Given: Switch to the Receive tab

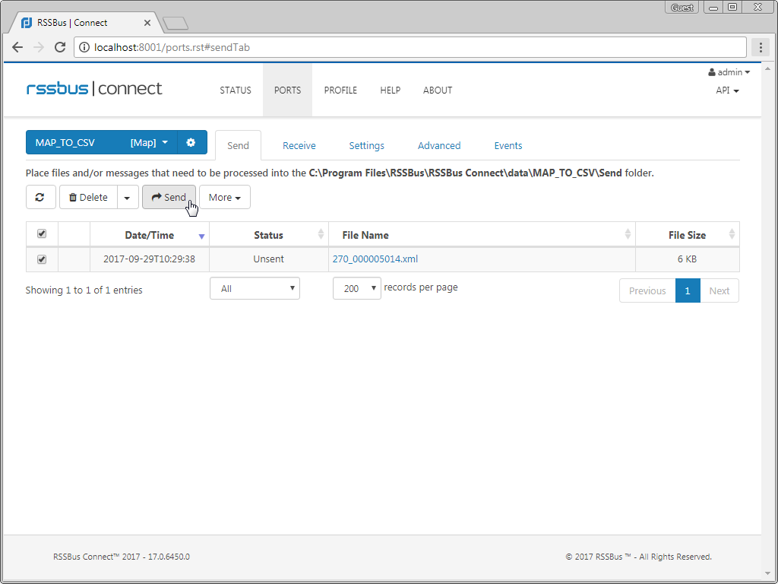Looking at the screenshot, I should pyautogui.click(x=299, y=145).
